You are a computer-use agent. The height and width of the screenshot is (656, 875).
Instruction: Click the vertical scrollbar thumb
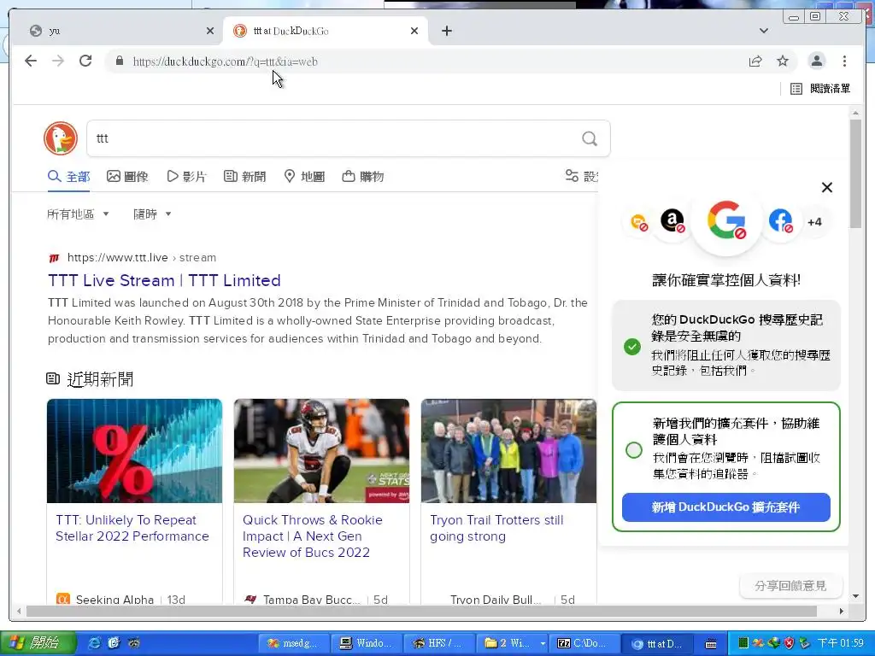pos(855,173)
